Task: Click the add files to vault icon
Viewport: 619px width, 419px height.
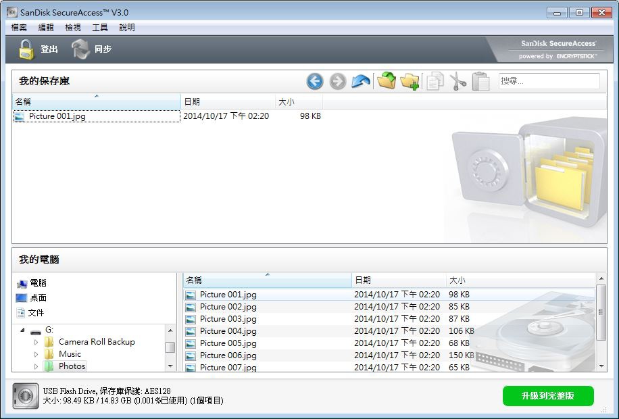Action: [x=387, y=81]
